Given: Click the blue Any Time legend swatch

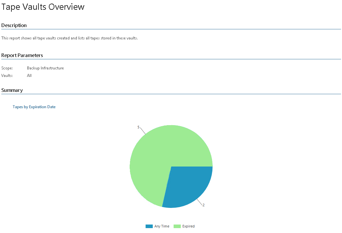Looking at the screenshot, I should pos(149,226).
